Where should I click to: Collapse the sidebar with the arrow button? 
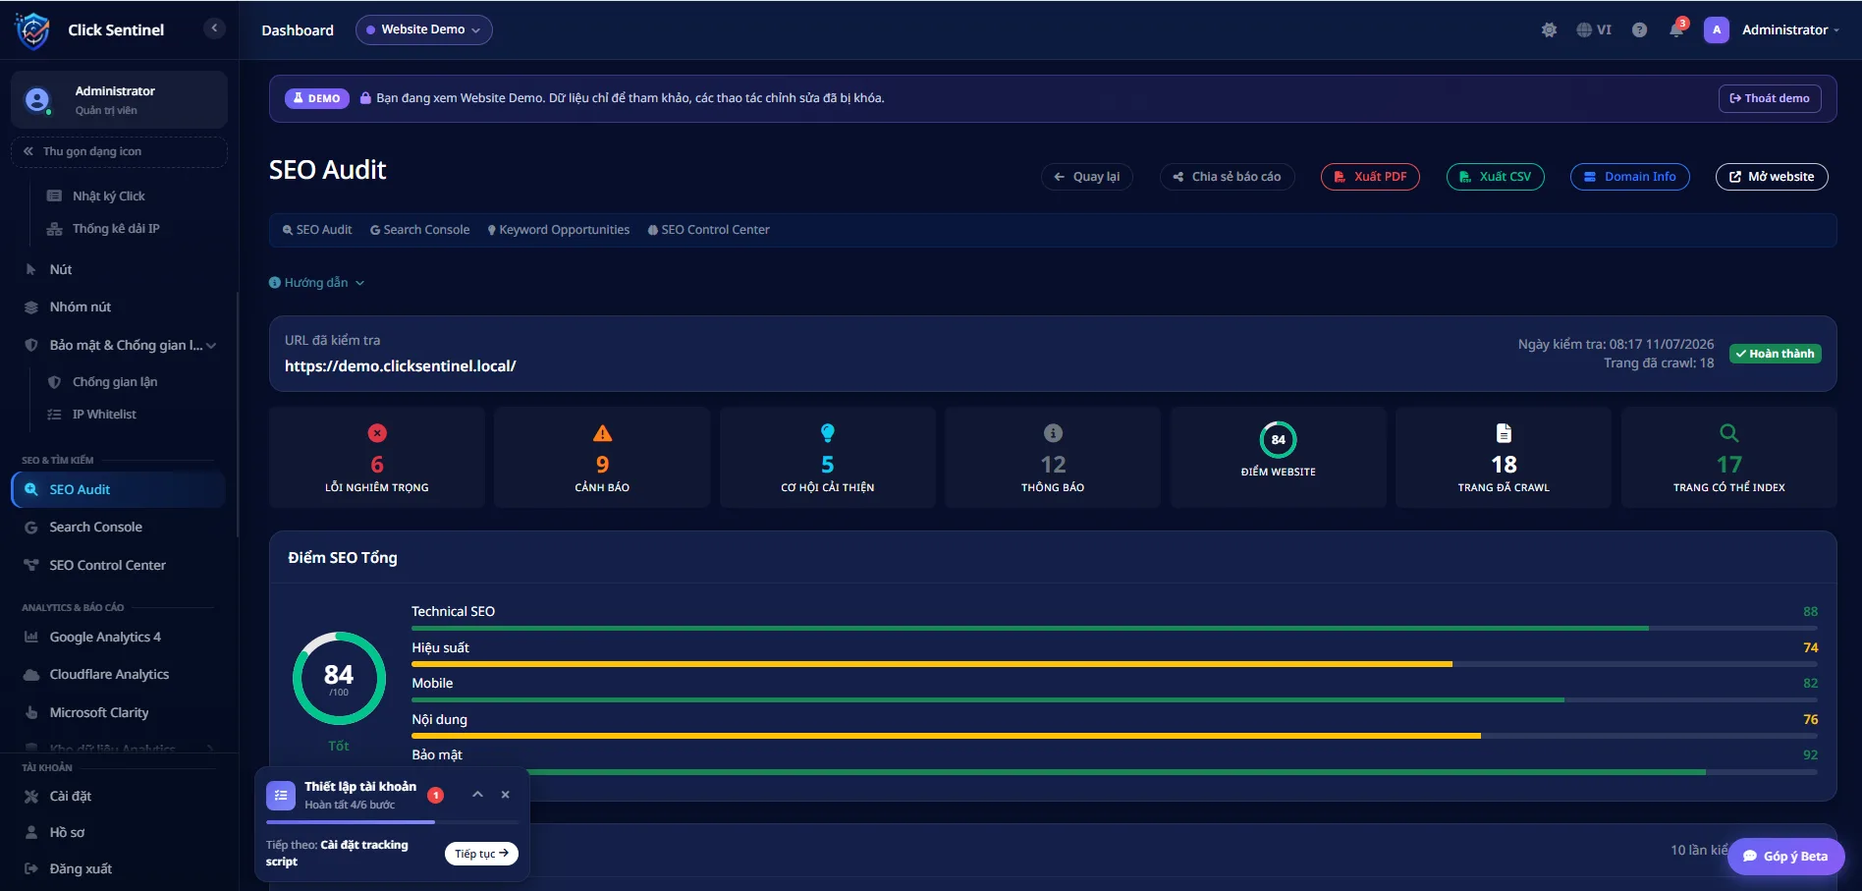point(214,28)
